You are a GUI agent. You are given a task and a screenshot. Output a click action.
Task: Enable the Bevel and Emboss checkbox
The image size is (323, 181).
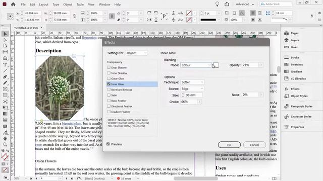click(109, 89)
